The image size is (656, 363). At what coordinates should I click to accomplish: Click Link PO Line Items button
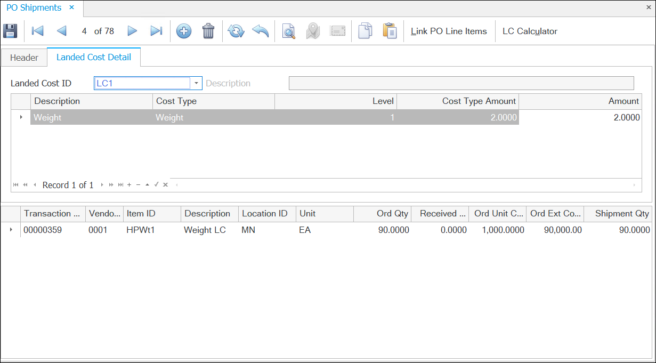tap(449, 31)
